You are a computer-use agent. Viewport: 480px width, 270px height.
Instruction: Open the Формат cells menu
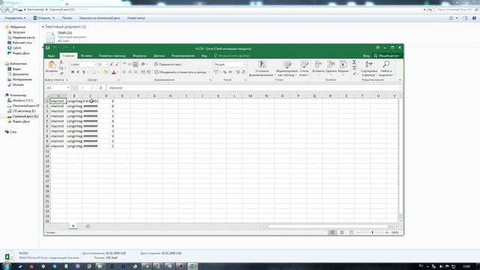[x=343, y=68]
